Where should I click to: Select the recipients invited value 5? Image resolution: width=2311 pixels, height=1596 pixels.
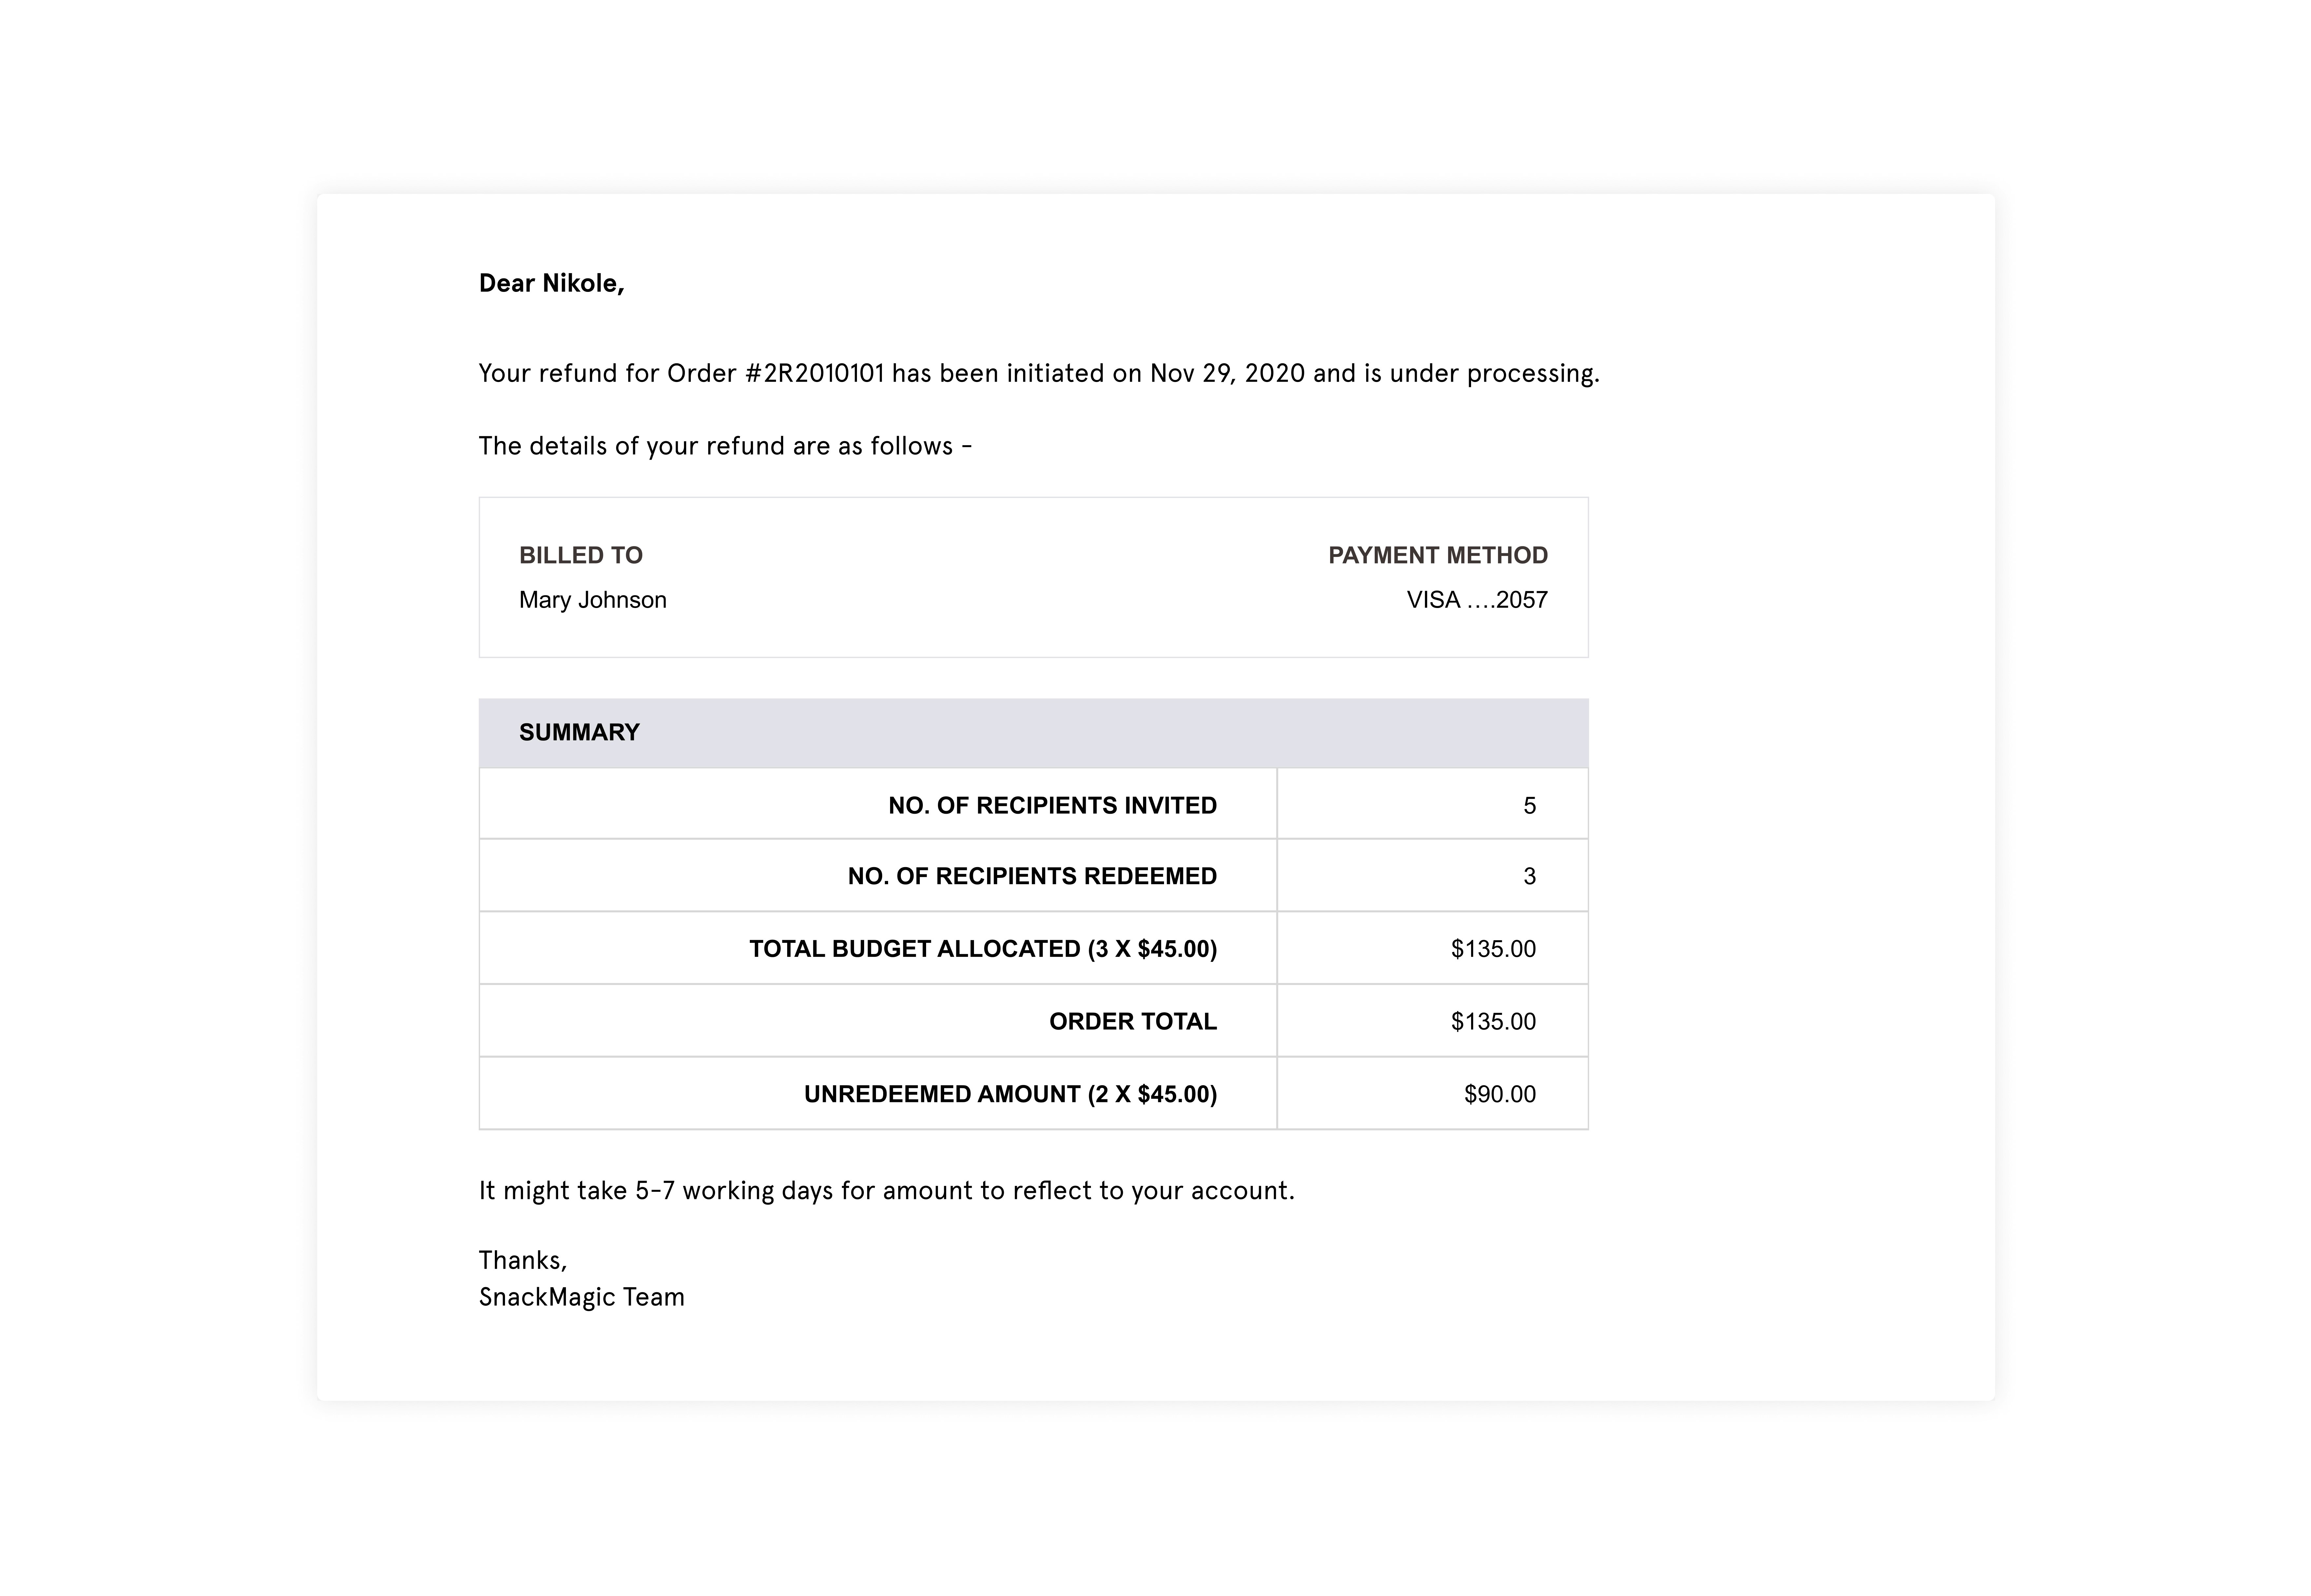[1529, 806]
